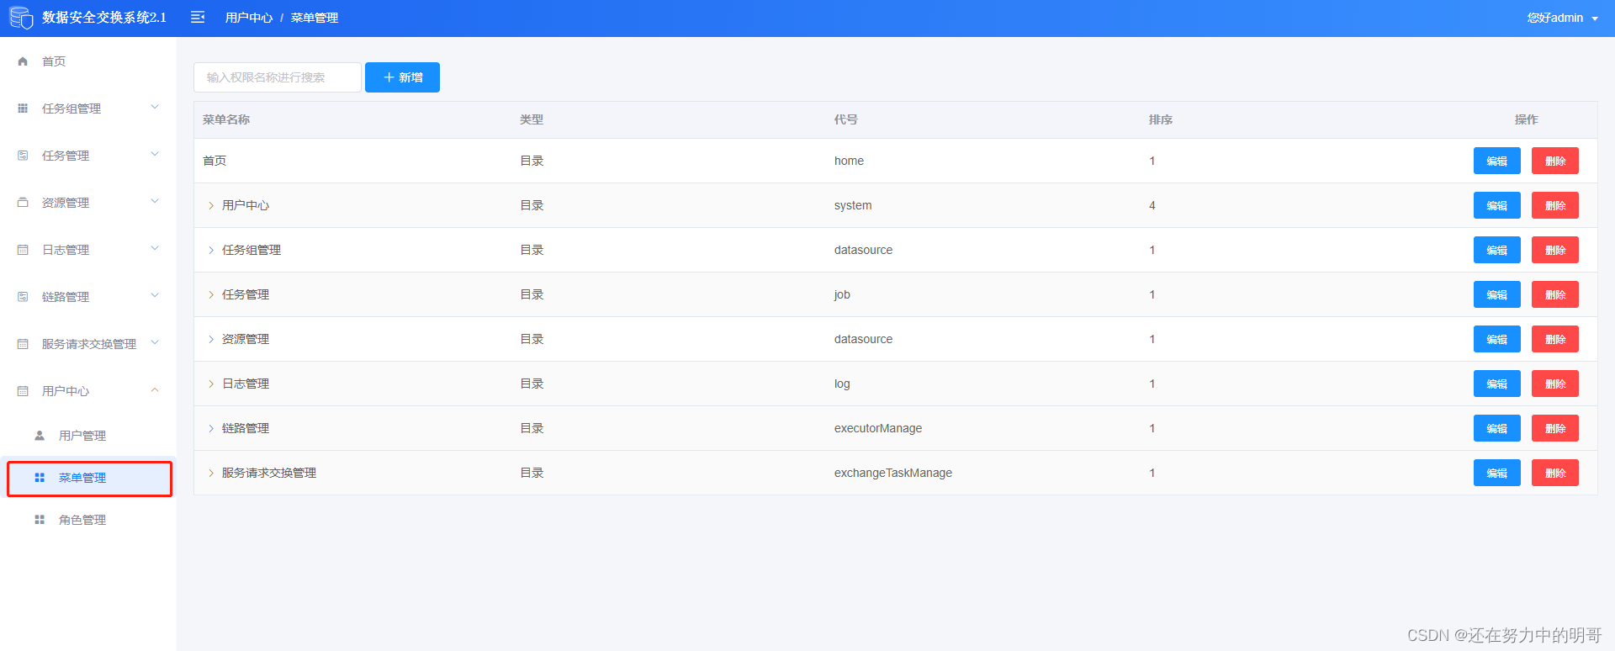Edit the executorManage row

pos(1496,428)
